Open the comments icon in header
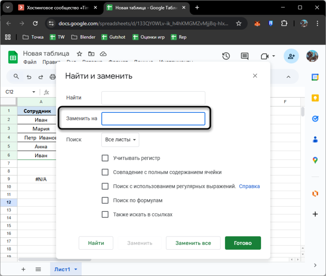 245,56
